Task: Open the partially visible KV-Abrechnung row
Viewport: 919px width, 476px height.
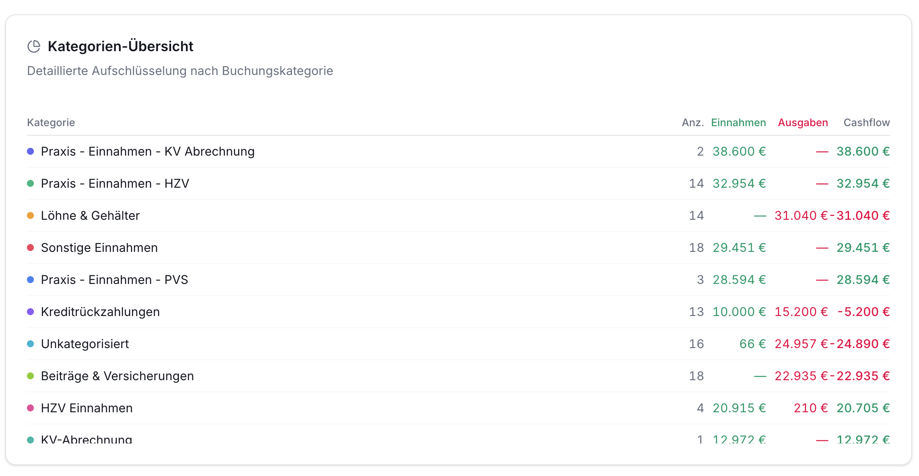Action: (x=459, y=435)
